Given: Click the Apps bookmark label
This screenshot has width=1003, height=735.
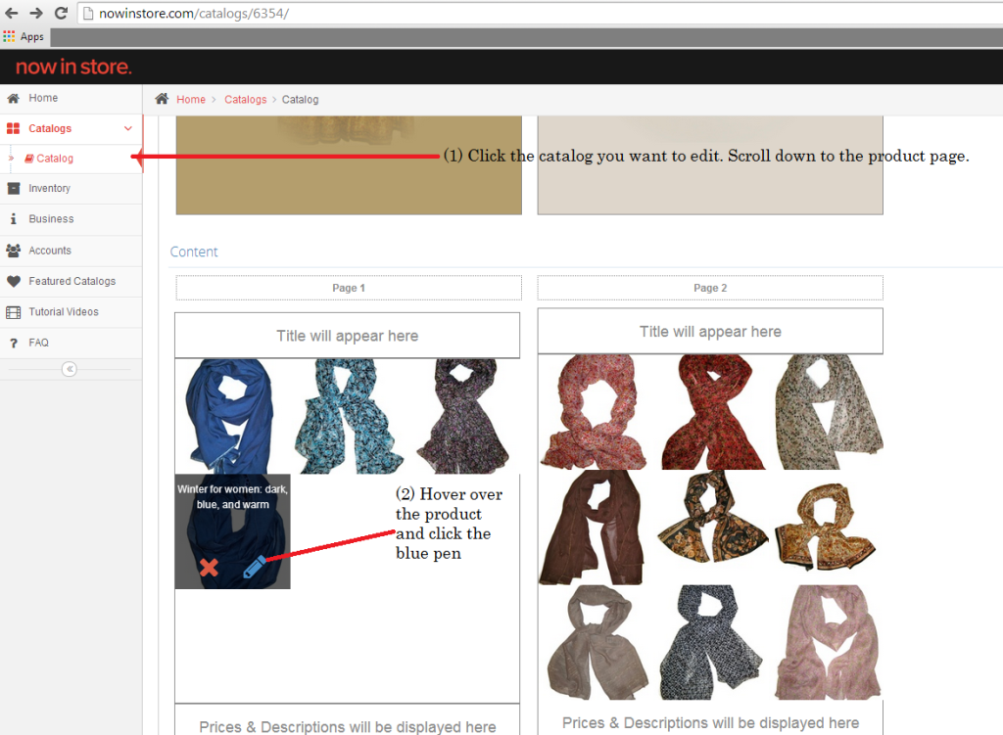Looking at the screenshot, I should click(32, 37).
